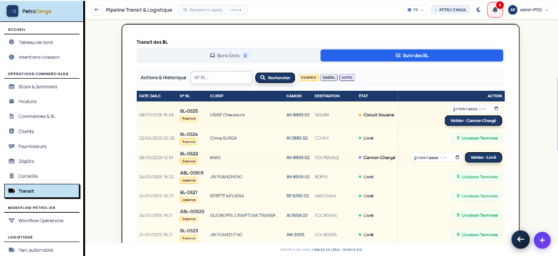Click the Rechercher button

coord(275,78)
